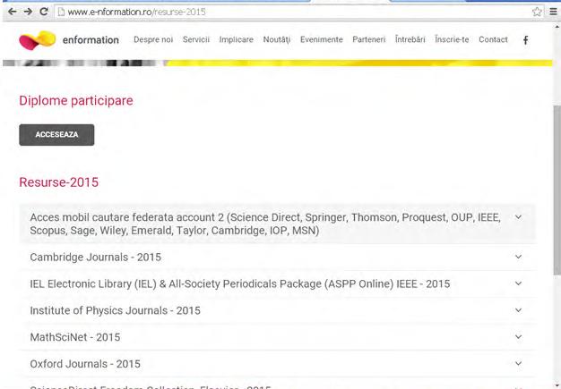Select the Oxford Journals - 2015 row text
This screenshot has width=561, height=389.
(x=85, y=364)
